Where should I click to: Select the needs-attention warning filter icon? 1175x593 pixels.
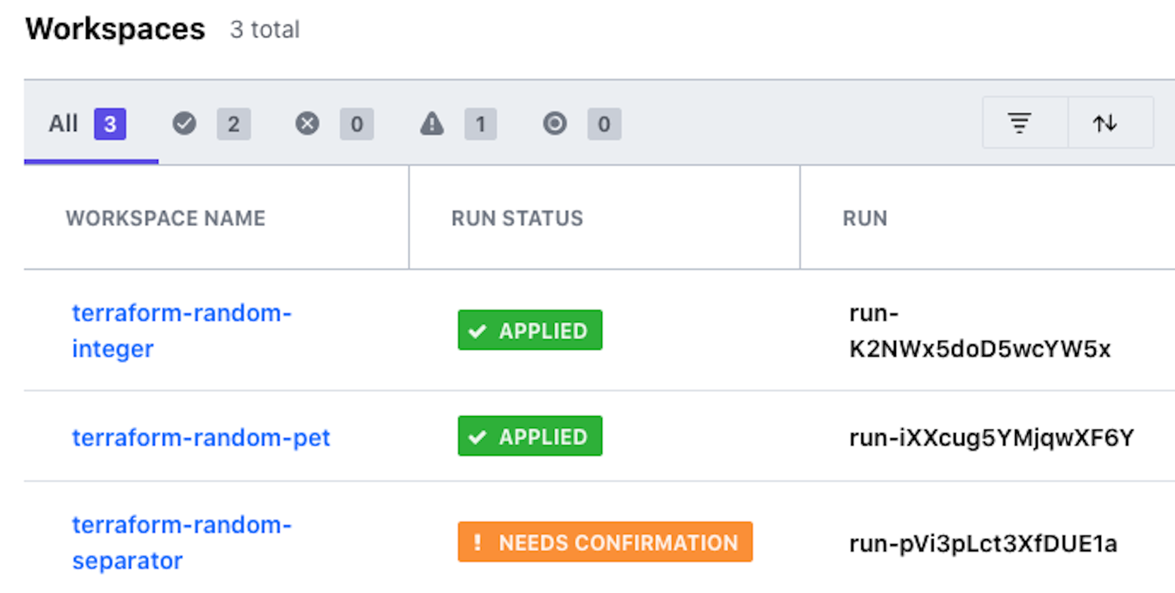(x=431, y=123)
